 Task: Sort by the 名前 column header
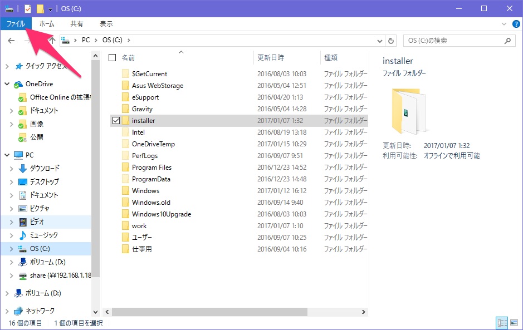click(128, 58)
